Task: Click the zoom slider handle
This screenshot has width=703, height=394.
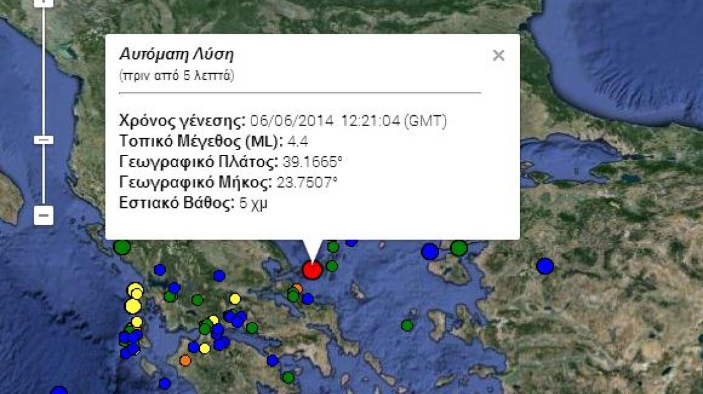Action: (x=42, y=139)
